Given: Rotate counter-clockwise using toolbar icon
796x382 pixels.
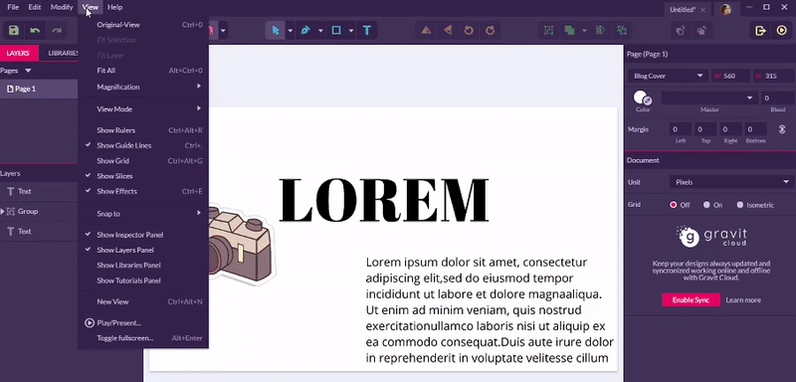Looking at the screenshot, I should 469,31.
